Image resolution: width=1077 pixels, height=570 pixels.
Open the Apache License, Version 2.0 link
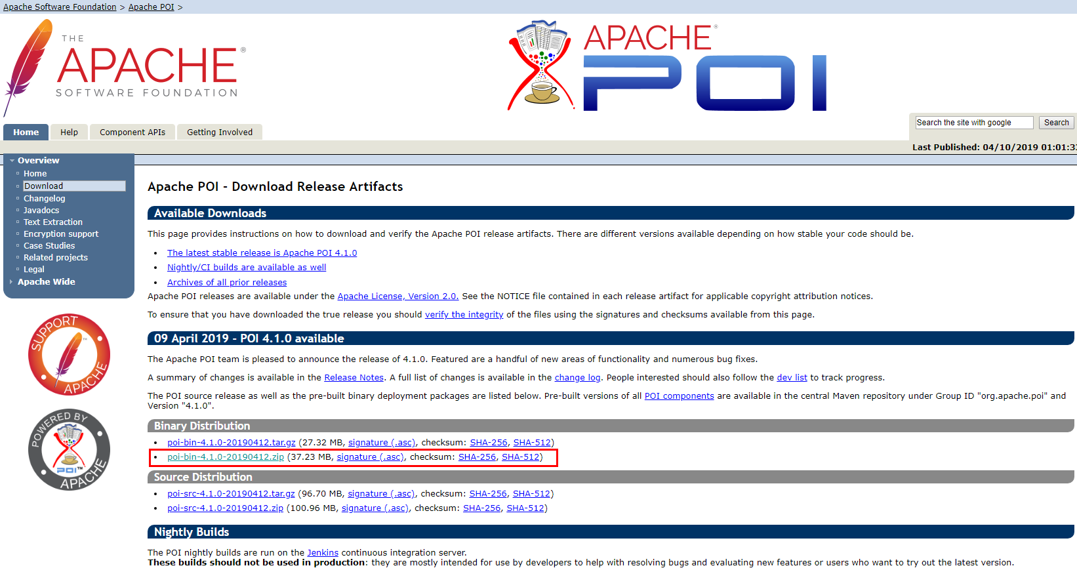point(398,296)
